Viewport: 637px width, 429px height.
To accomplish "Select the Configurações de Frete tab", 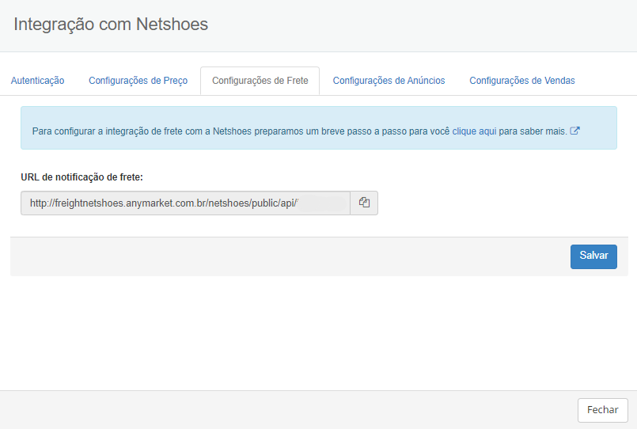I will click(x=260, y=81).
